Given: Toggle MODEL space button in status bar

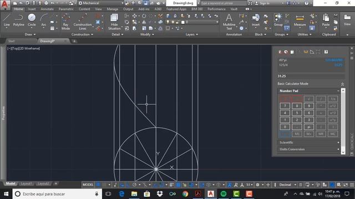Looking at the screenshot, I should pos(88,185).
